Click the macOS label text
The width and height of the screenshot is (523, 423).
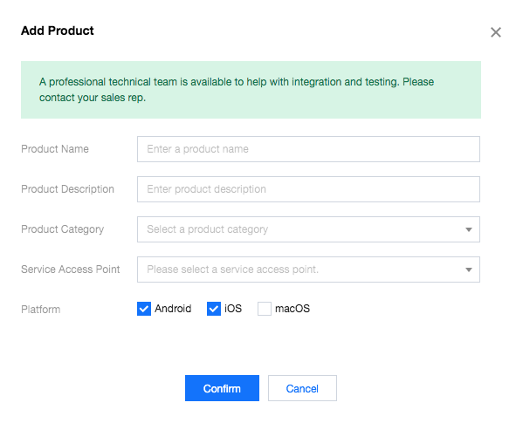click(292, 309)
